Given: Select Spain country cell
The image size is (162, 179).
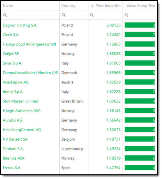Looking at the screenshot, I should pos(66,168).
